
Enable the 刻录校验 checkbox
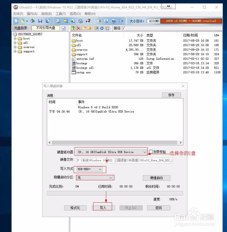[x=150, y=151]
